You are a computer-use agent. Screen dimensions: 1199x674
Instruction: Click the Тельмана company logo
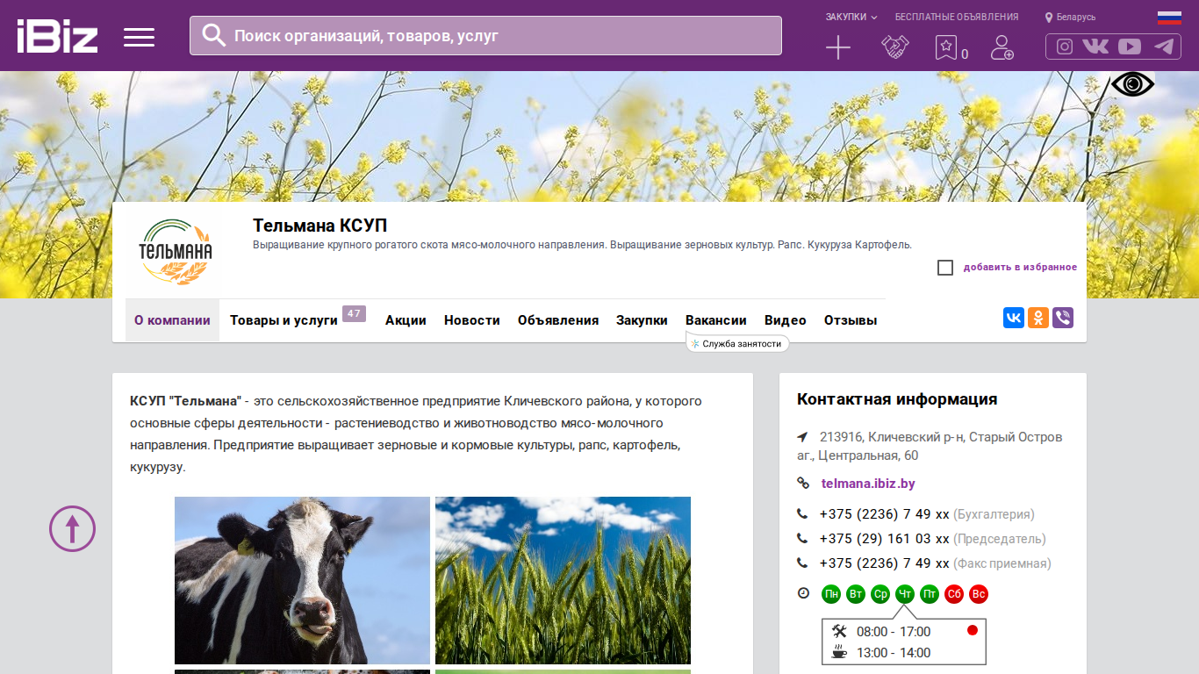tap(175, 253)
